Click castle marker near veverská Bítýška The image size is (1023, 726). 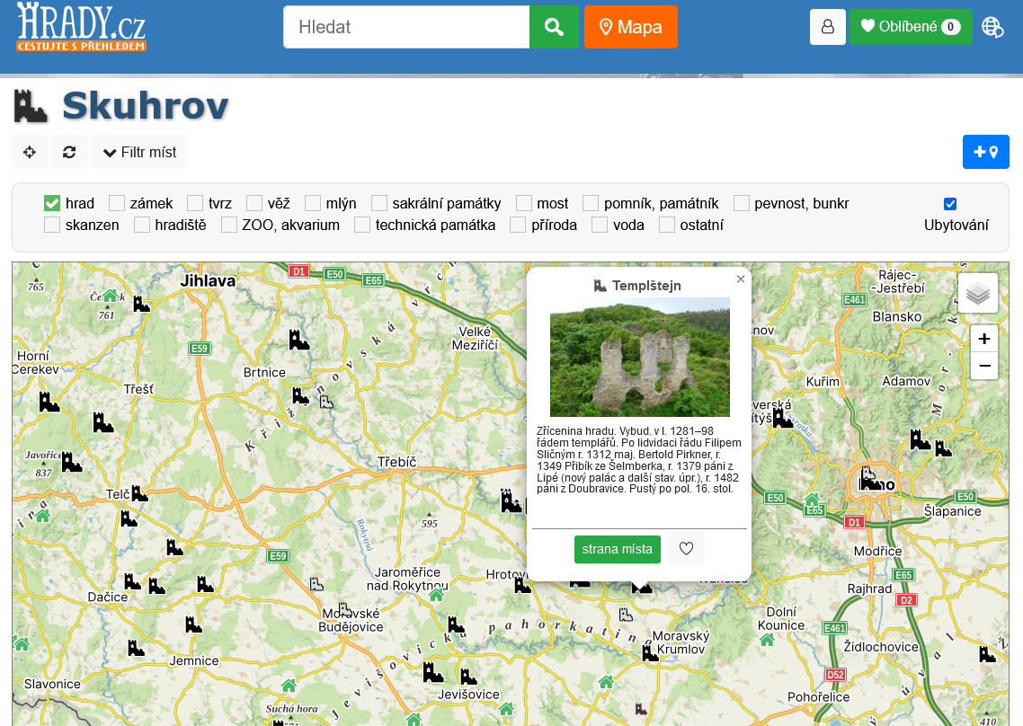coord(782,418)
